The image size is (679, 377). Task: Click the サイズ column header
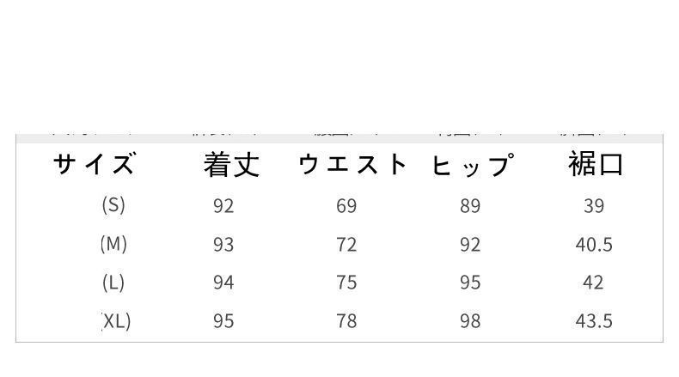pos(95,163)
